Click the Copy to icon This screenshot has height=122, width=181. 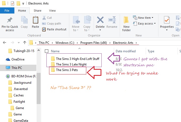[x=87, y=20]
